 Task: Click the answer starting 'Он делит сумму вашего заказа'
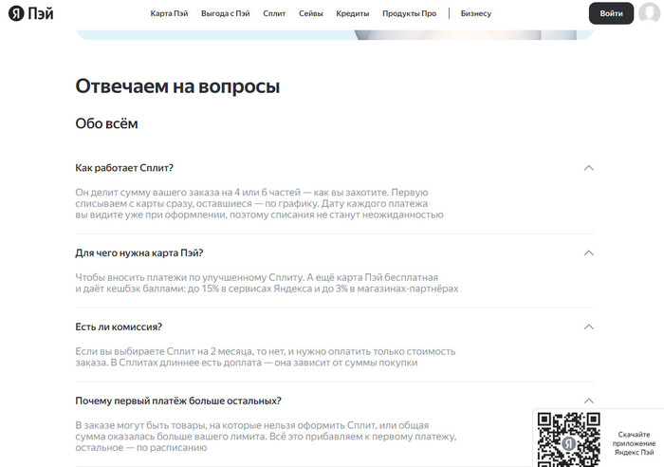tap(259, 203)
